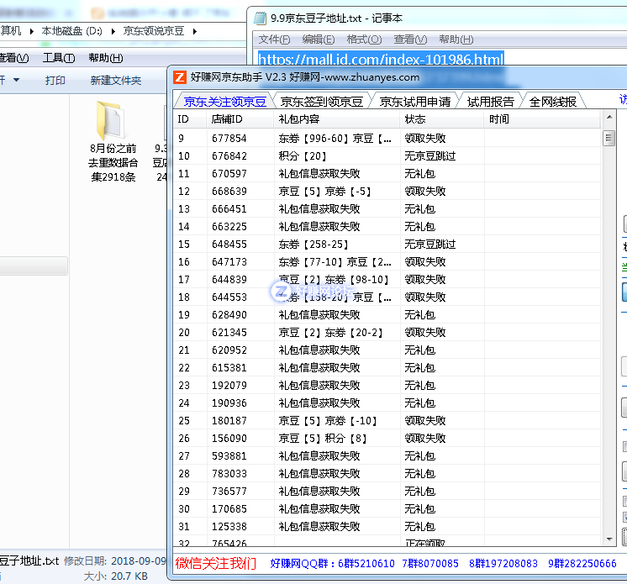Image resolution: width=627 pixels, height=584 pixels.
Task: Sort table by the 礼包内容 column header
Action: click(337, 119)
